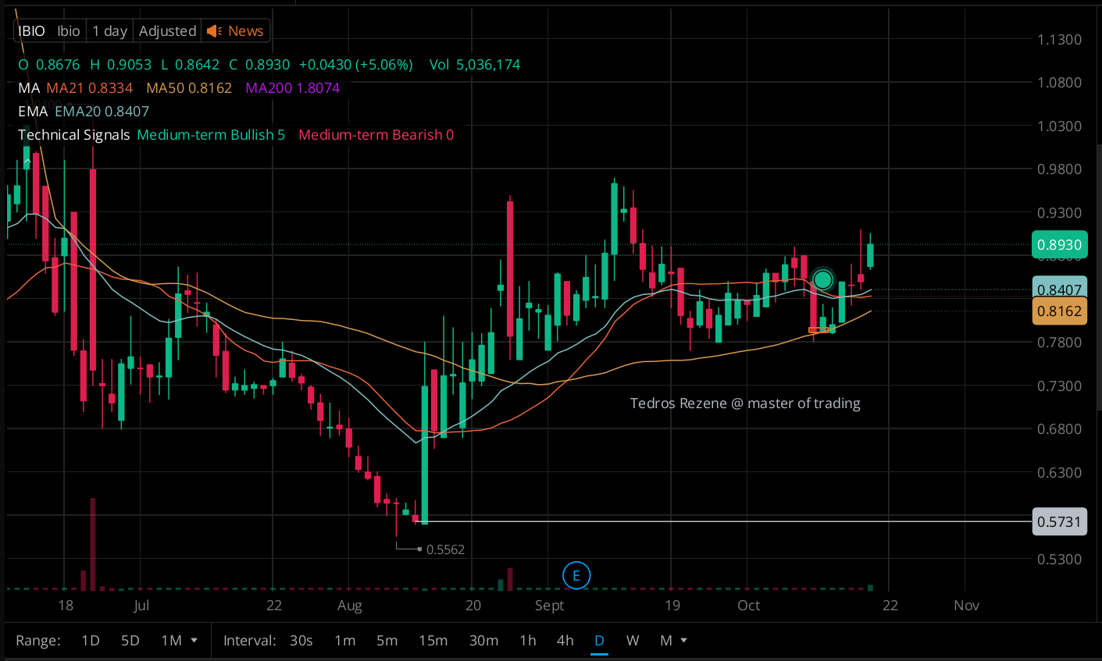Select the W weekly interval
The image size is (1102, 661).
pyautogui.click(x=633, y=641)
